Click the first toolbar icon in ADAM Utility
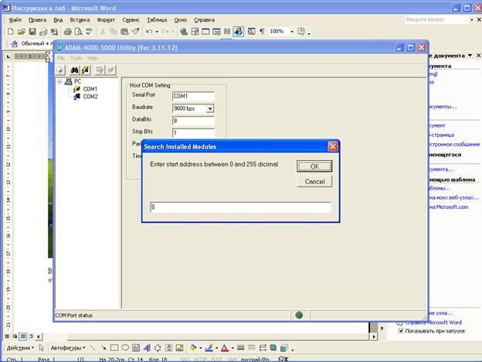 pos(60,70)
